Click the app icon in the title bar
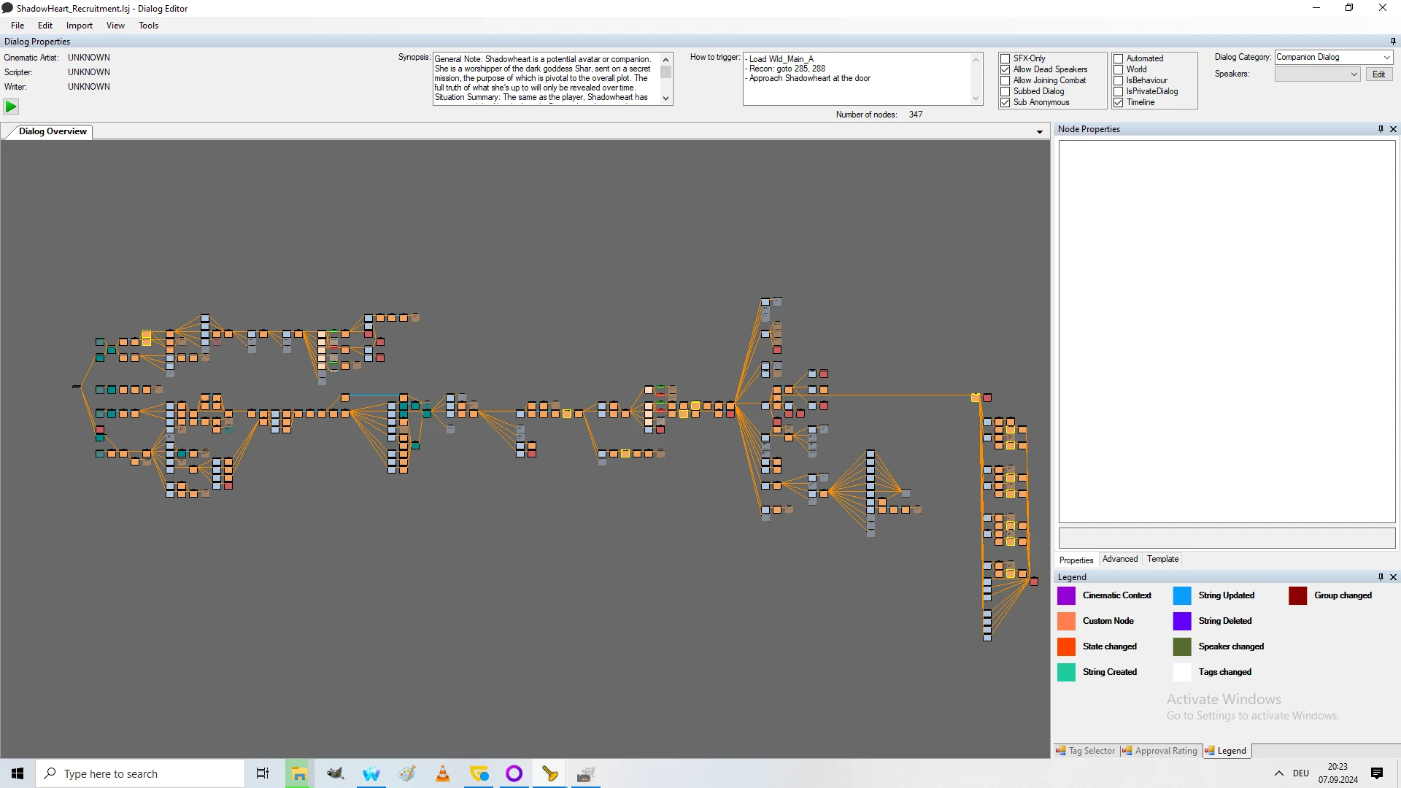Image resolution: width=1401 pixels, height=788 pixels. 7,8
